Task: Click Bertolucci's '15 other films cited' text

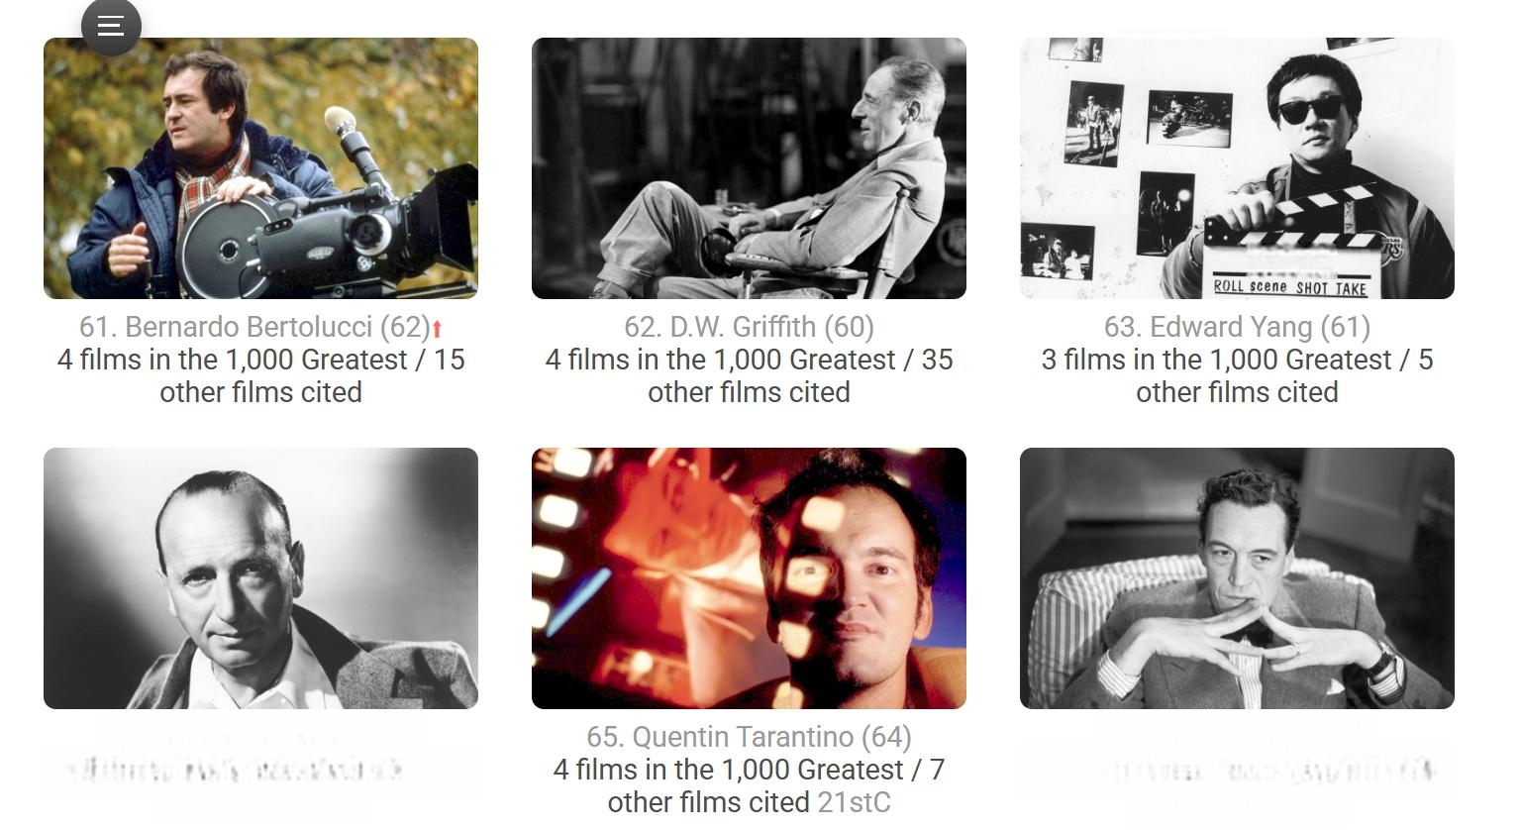Action: 312,376
